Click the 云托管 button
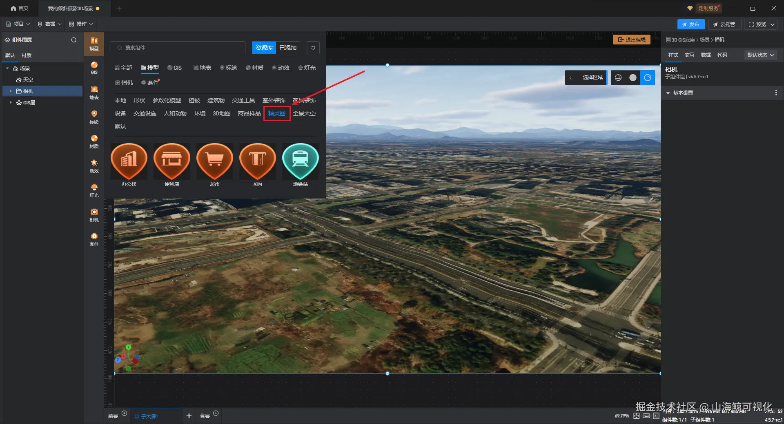The height and width of the screenshot is (424, 784). pos(725,24)
